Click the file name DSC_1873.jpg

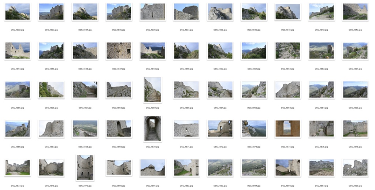coord(254,147)
